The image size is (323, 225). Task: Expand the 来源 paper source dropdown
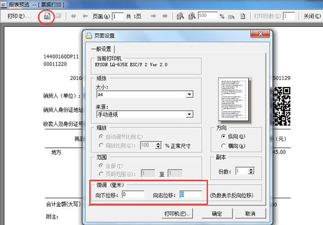[189, 114]
